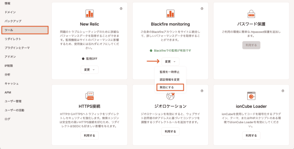The width and height of the screenshot is (294, 149).
Task: Click the New Relic chart icon
Action: point(90,13)
